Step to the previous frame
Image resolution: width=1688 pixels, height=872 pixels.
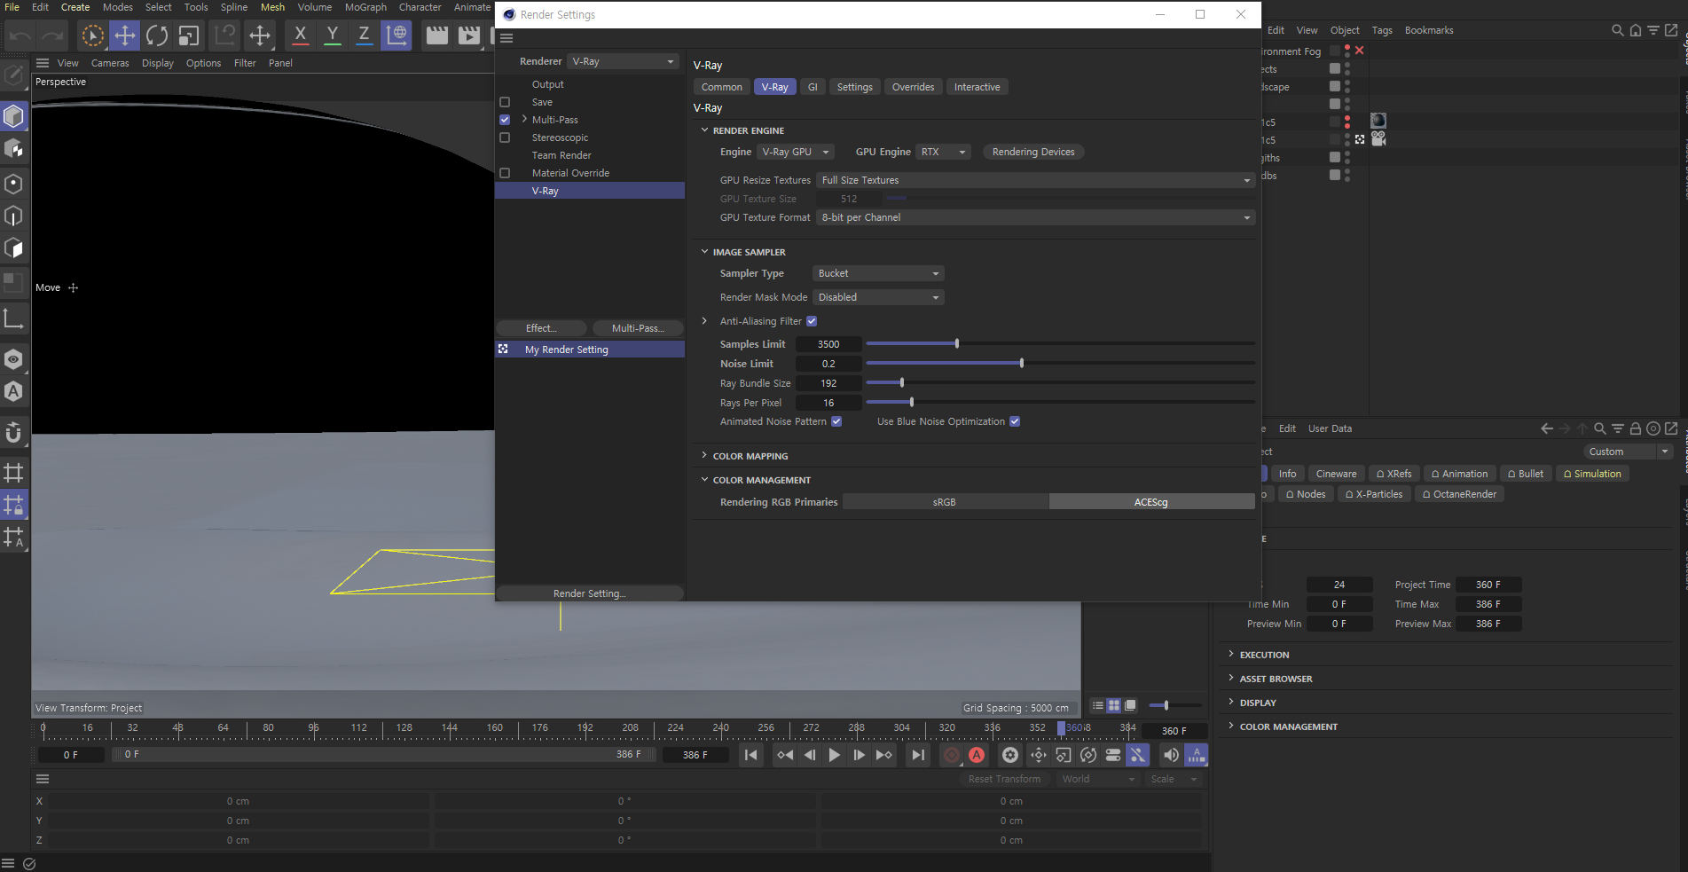(x=810, y=755)
